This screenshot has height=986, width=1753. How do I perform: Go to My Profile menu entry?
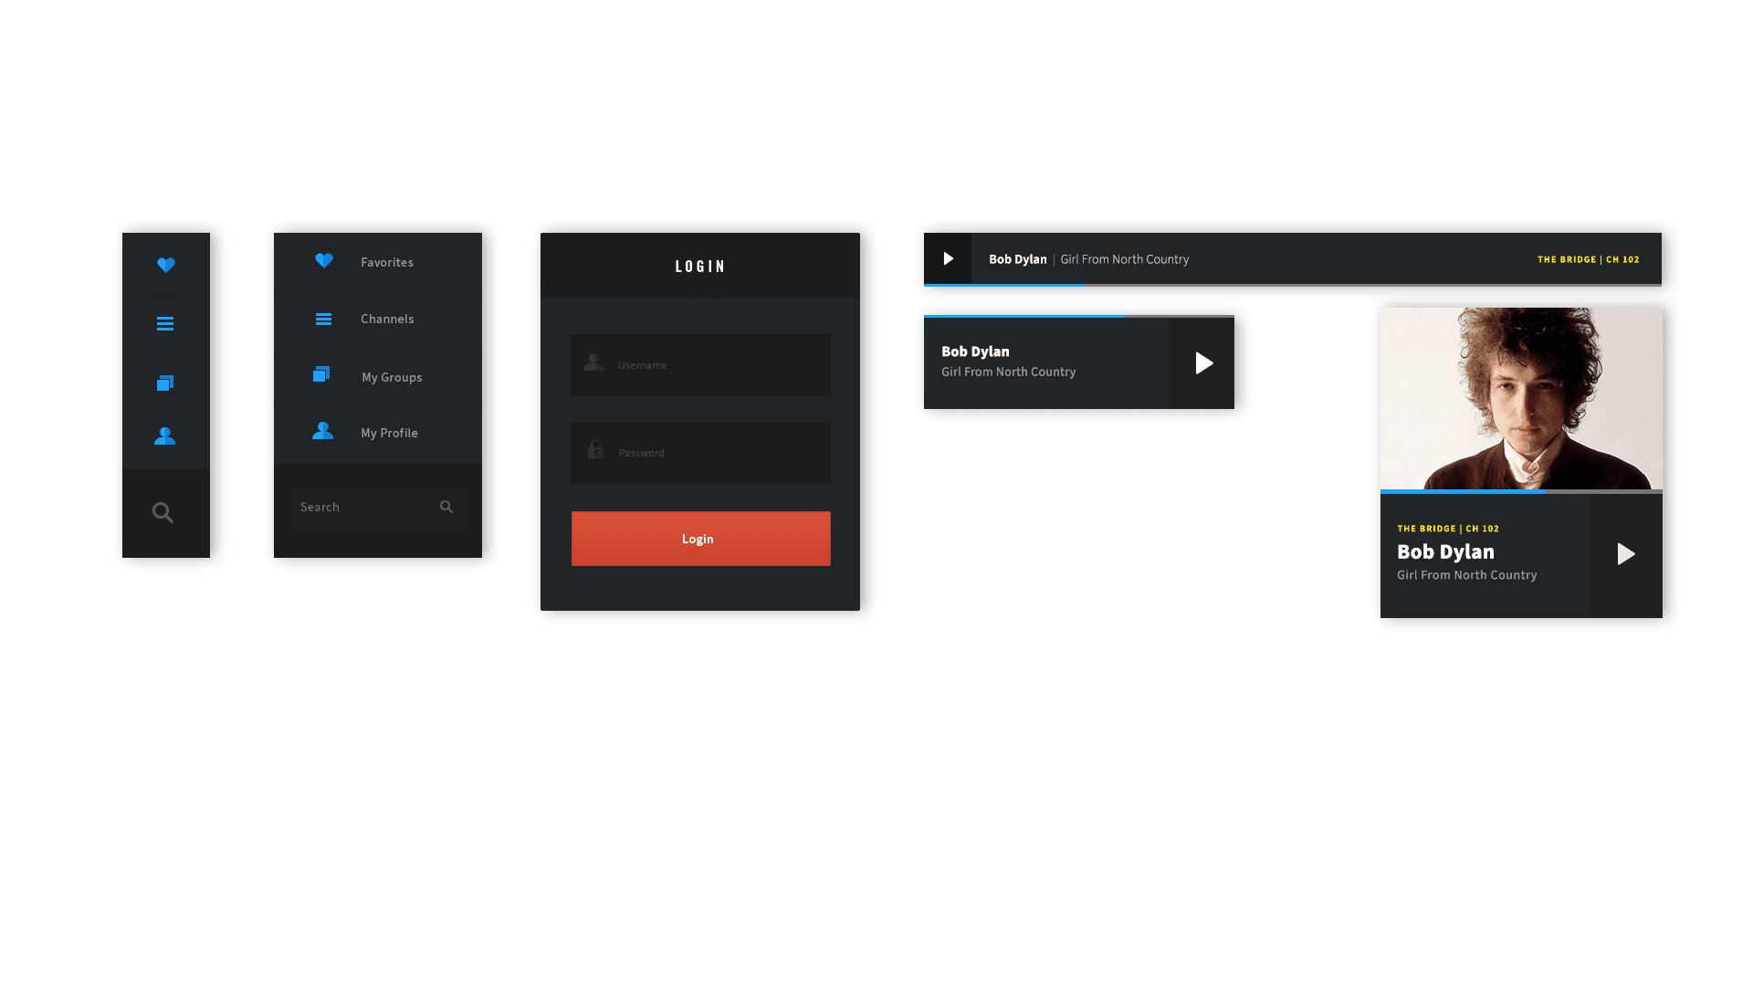coord(389,433)
